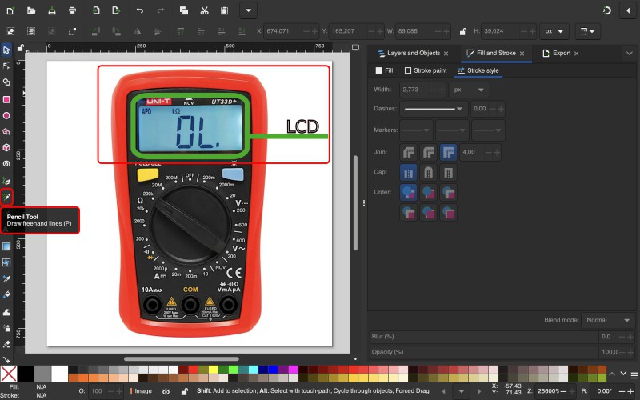The height and width of the screenshot is (400, 640).
Task: Choose the Ellipse tool
Action: [x=6, y=115]
